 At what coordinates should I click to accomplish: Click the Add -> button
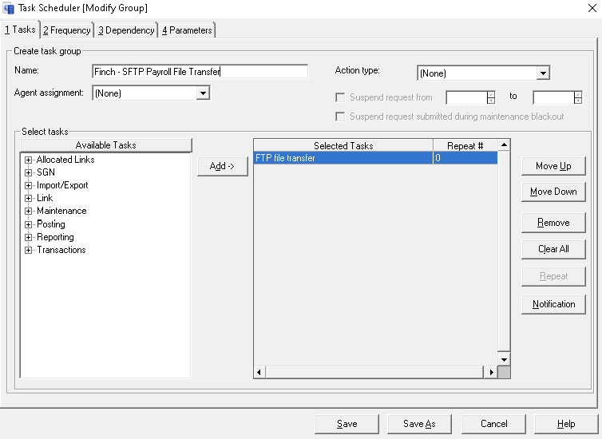coord(222,166)
